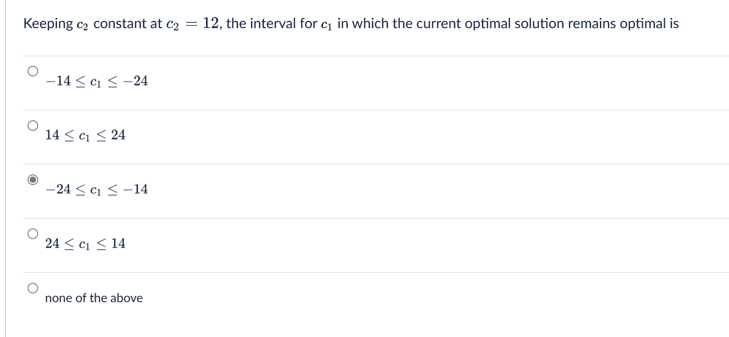The height and width of the screenshot is (337, 729).
Task: Click the 'none of the above' label
Action: 94,298
